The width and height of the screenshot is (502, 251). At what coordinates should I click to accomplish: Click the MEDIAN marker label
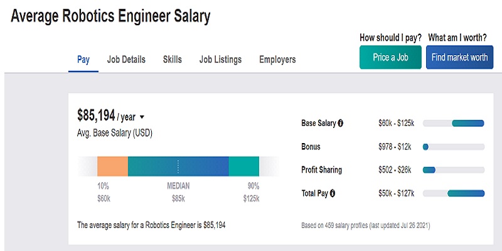[x=178, y=186]
